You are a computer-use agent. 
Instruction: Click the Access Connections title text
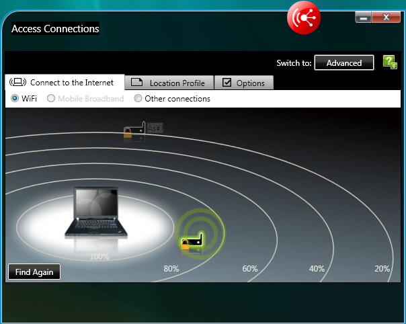(x=55, y=28)
